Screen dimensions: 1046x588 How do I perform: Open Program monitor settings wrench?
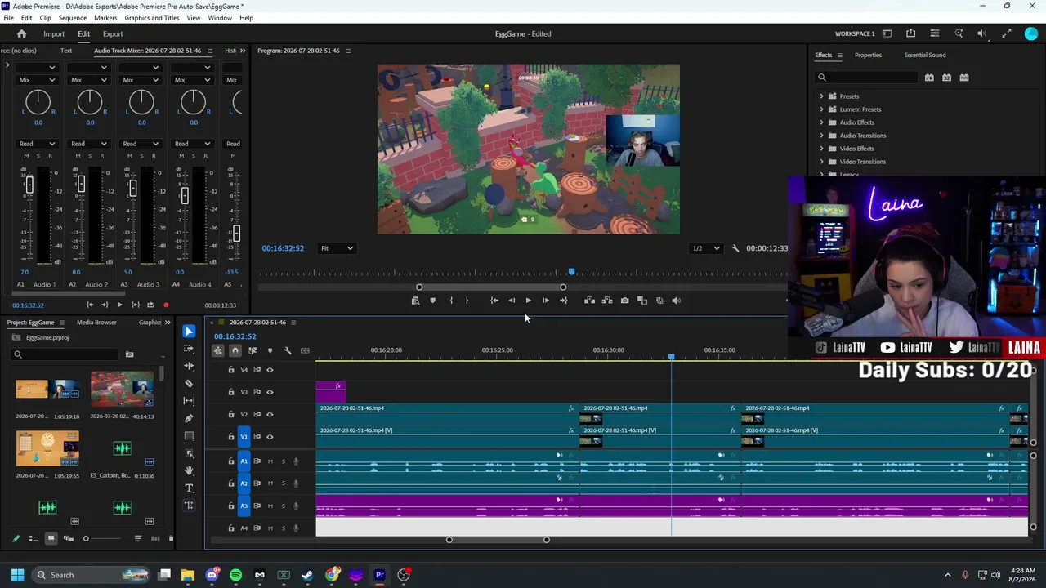735,248
